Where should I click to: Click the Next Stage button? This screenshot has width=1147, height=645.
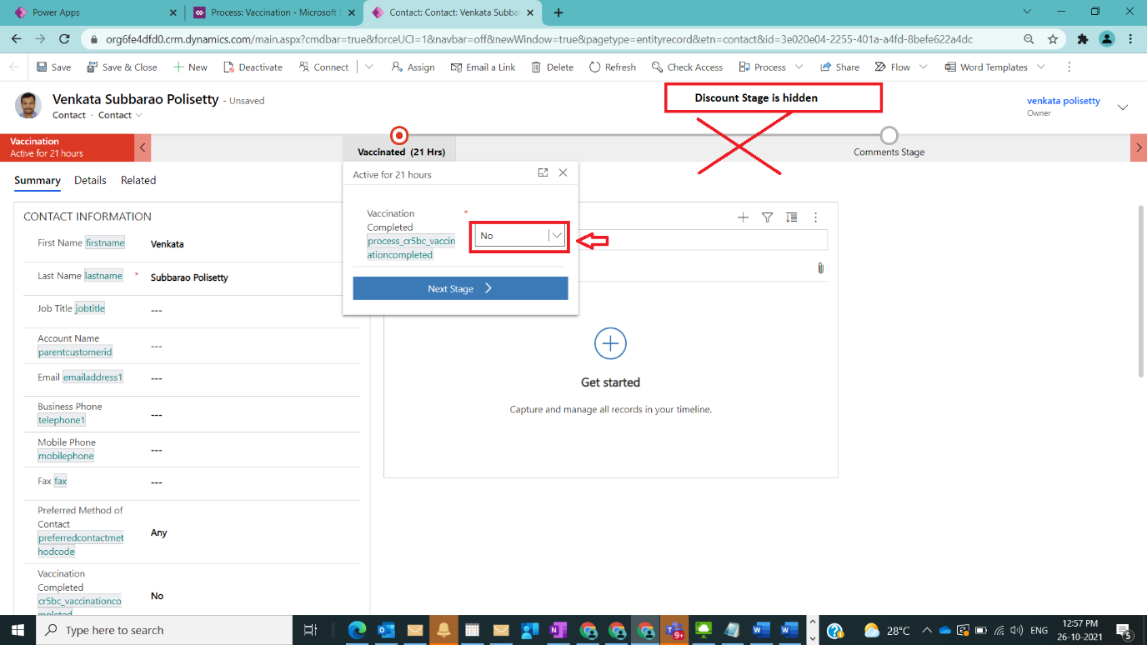click(460, 287)
